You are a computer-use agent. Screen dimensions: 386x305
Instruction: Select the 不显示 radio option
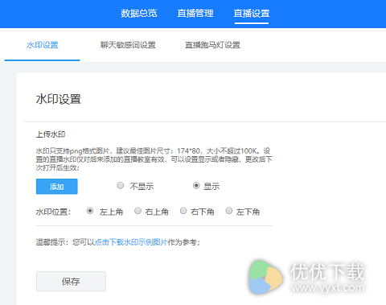(121, 185)
